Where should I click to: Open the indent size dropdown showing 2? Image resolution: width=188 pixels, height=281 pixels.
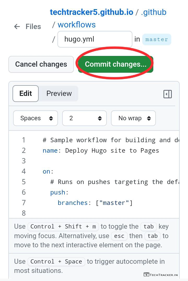tap(84, 118)
